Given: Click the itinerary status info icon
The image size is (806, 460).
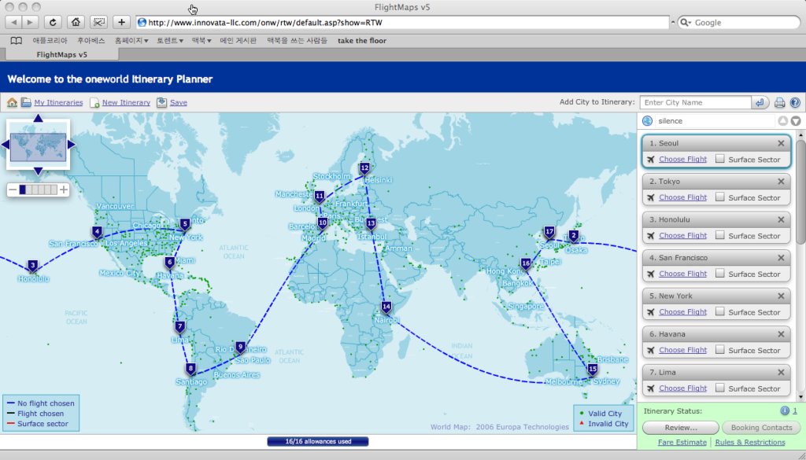Looking at the screenshot, I should click(x=785, y=410).
